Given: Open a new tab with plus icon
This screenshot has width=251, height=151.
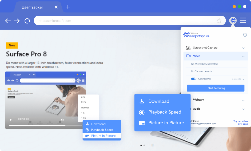Looking at the screenshot, I should point(68,7).
